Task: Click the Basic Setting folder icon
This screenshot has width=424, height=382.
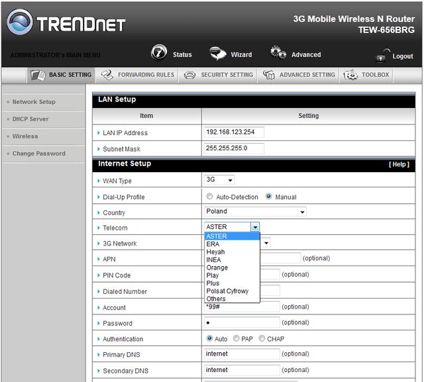Action: pos(38,75)
